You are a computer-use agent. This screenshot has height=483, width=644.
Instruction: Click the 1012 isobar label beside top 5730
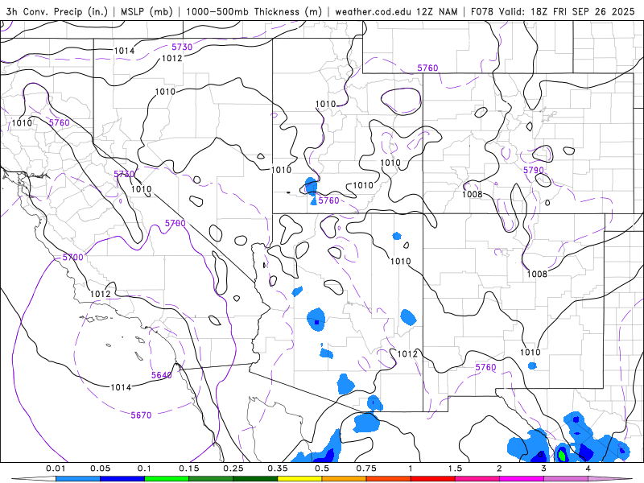coord(171,58)
